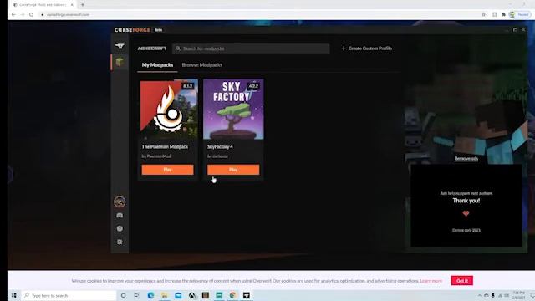The image size is (535, 301).
Task: Launch Microsoft Edge from the taskbar
Action: point(150,295)
